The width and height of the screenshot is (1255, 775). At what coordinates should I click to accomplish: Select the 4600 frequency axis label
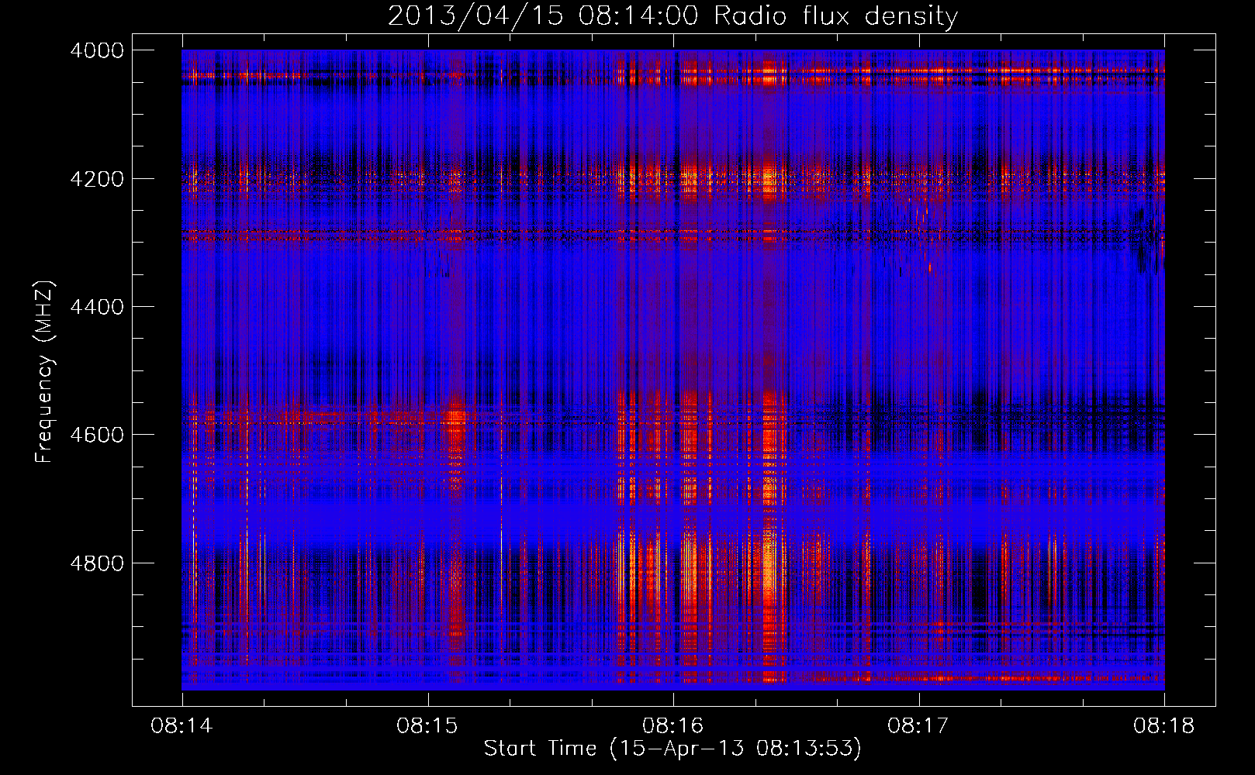(97, 435)
